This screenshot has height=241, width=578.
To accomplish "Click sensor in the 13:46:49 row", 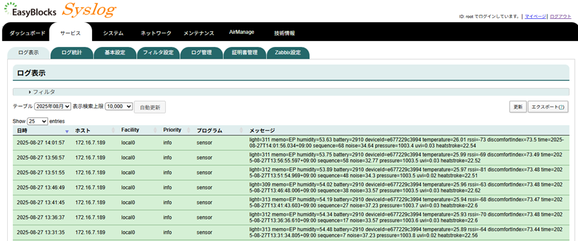I will click(205, 188).
